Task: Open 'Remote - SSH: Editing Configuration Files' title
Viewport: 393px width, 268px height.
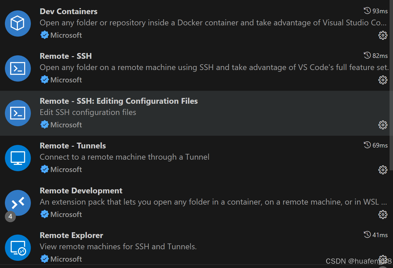Action: (x=119, y=101)
